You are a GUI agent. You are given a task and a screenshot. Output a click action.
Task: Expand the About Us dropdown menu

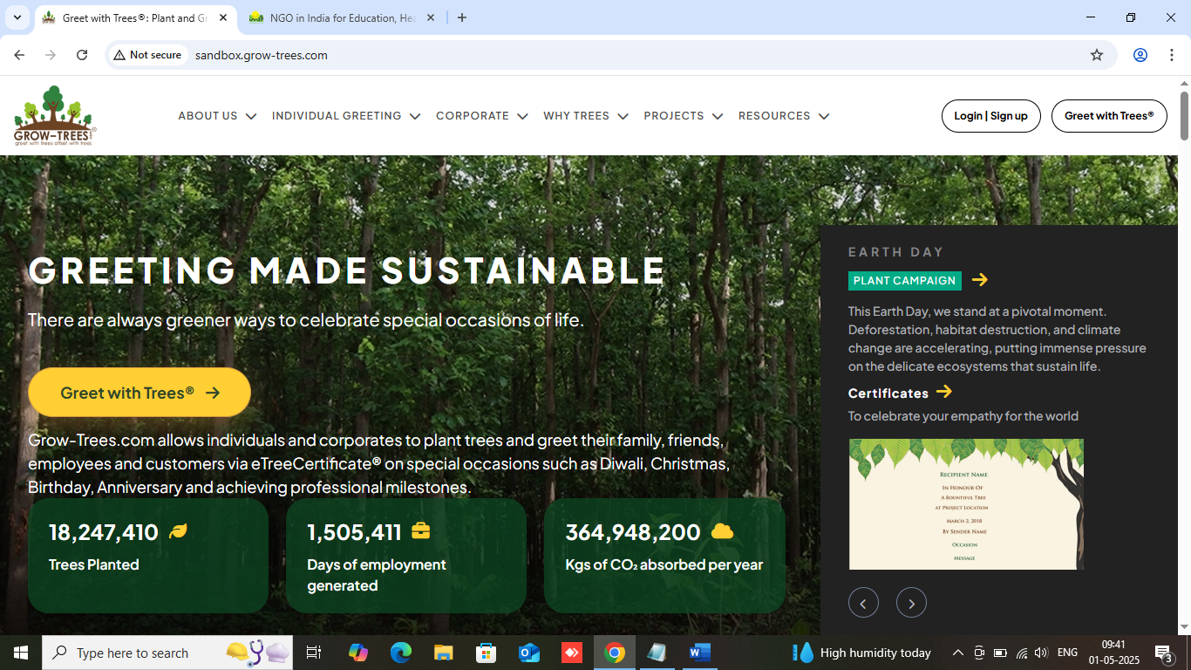point(217,116)
